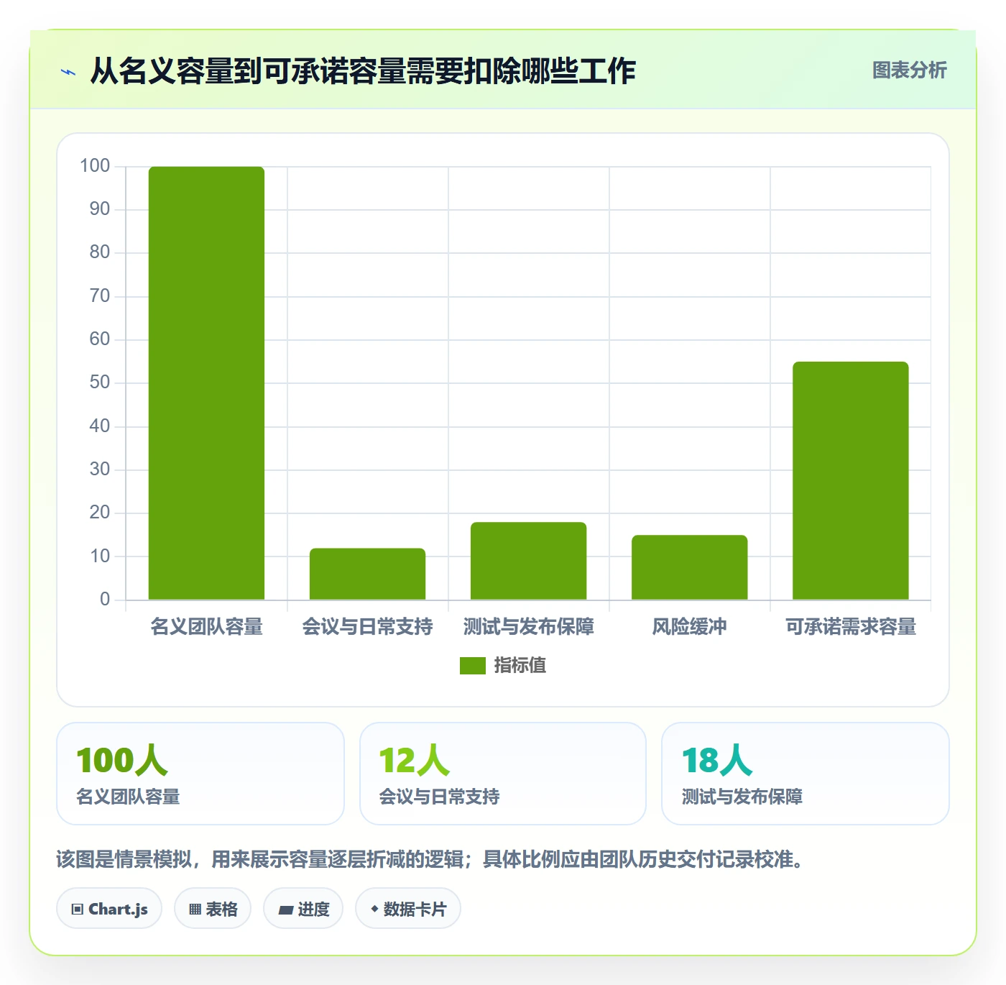
Task: Click the 100 y-axis tick label
Action: click(95, 166)
